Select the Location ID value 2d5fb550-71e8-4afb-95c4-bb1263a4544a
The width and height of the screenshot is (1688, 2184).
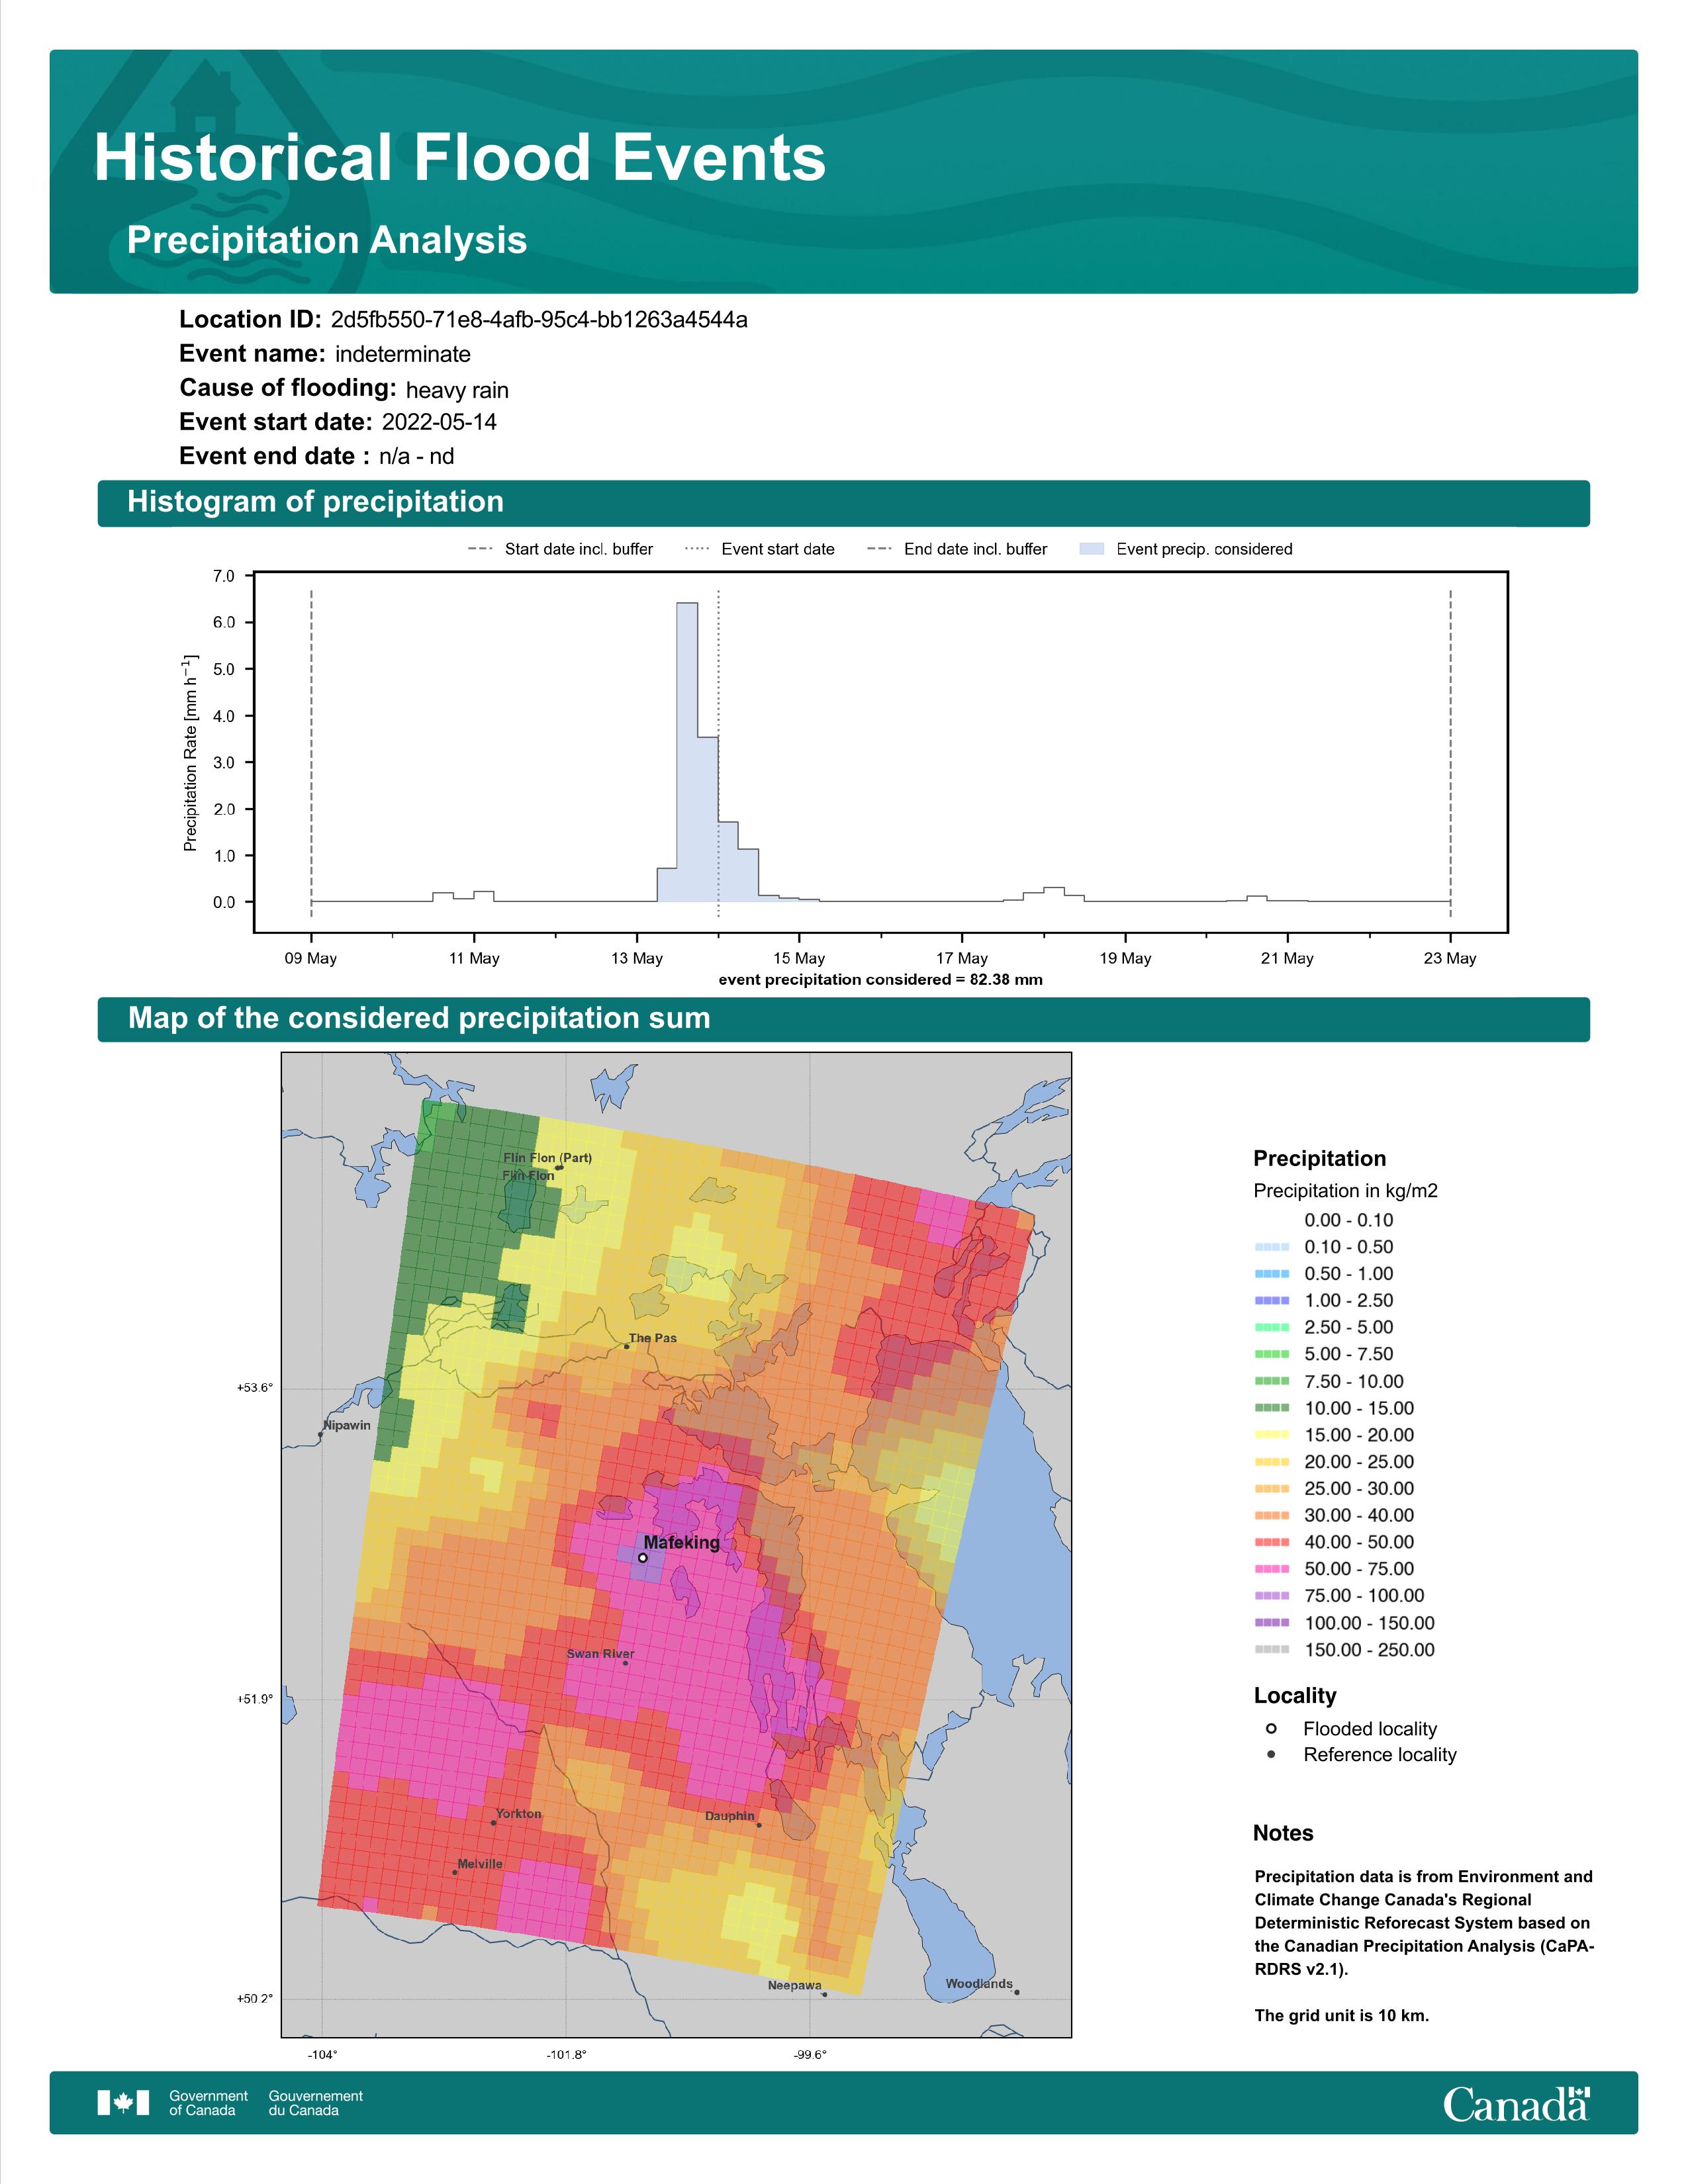(539, 320)
